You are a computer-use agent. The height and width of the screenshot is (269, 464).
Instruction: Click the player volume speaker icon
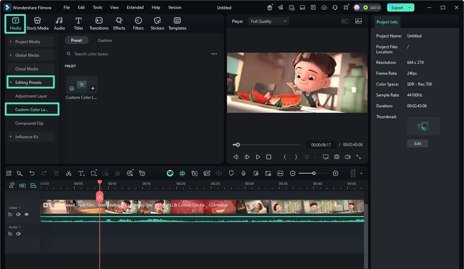point(347,157)
